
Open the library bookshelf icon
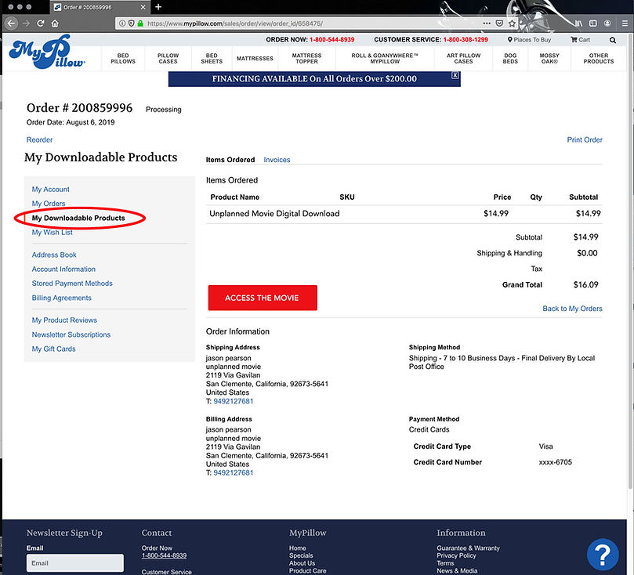(578, 24)
